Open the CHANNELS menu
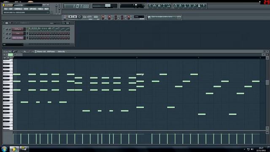The image size is (270, 152). [18, 9]
